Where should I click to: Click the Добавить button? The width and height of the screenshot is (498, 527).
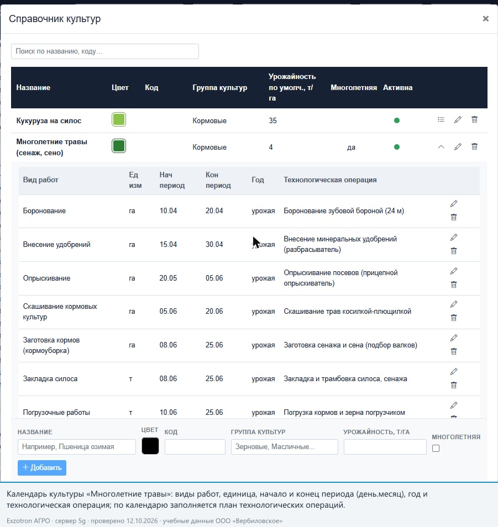coord(42,467)
